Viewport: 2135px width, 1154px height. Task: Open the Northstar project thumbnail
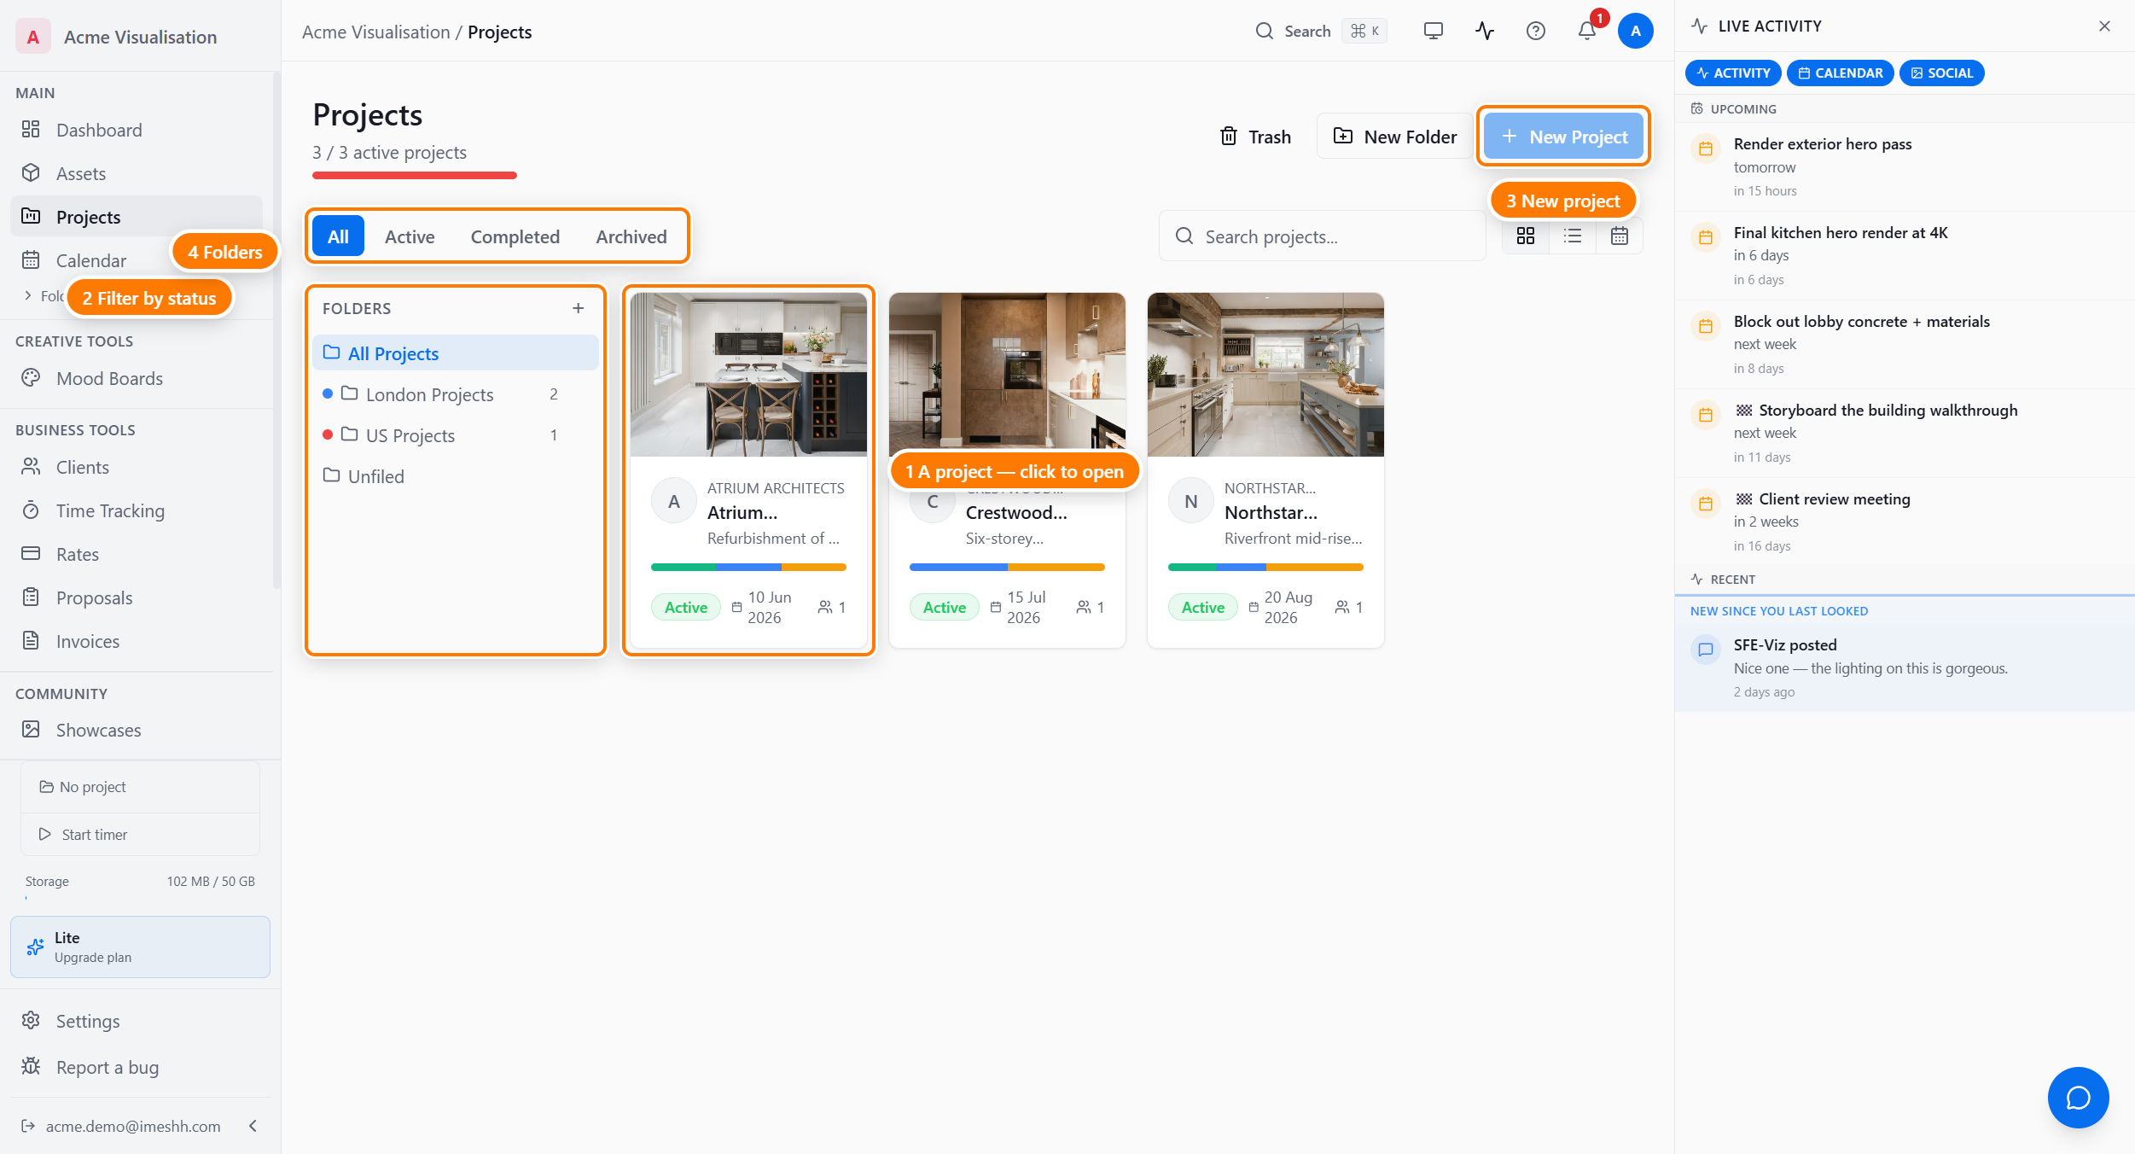pos(1265,375)
